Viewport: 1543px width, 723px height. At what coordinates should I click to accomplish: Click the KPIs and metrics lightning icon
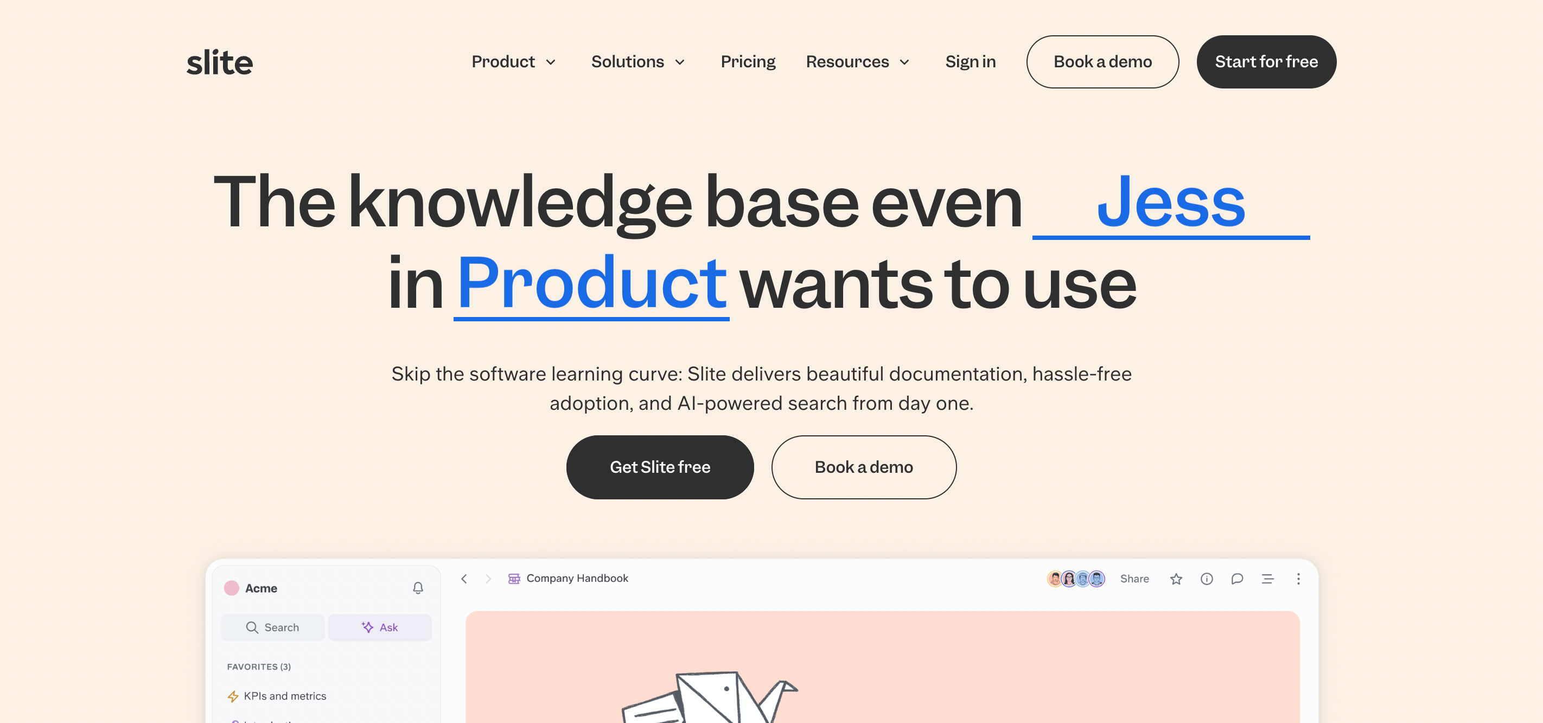(233, 696)
